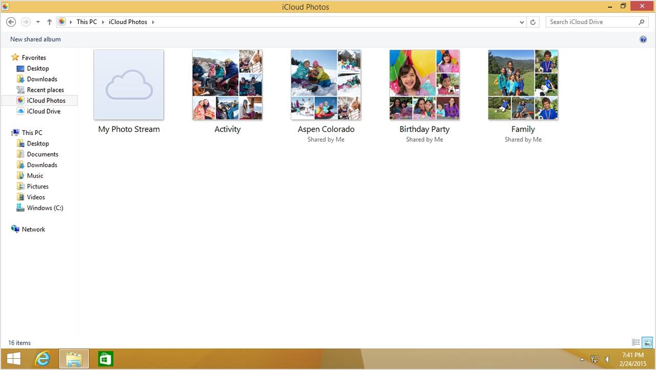Switch to details view layout
The height and width of the screenshot is (370, 656).
click(636, 342)
